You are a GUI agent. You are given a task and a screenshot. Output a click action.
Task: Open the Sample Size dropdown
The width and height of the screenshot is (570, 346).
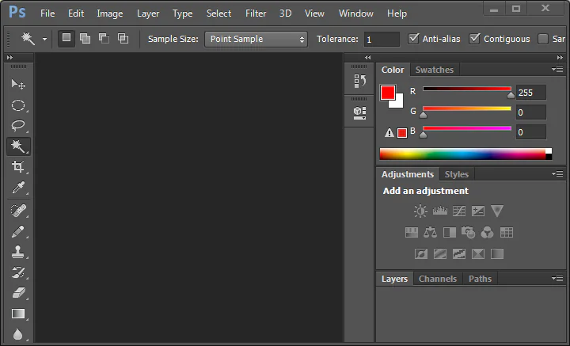tap(256, 39)
